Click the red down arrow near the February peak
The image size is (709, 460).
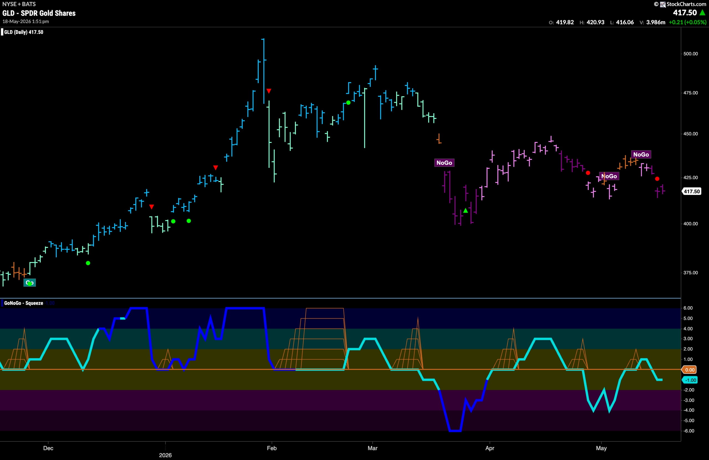click(269, 91)
